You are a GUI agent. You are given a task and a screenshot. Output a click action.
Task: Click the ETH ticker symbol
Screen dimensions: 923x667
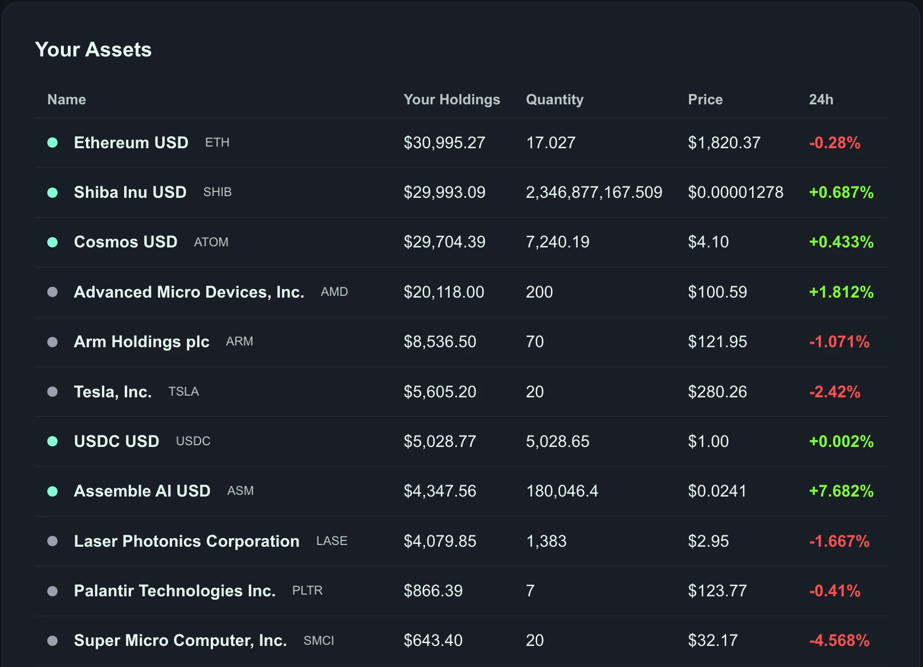[x=217, y=143]
